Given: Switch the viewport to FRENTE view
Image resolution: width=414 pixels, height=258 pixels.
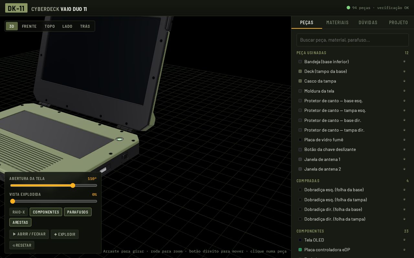Looking at the screenshot, I should (29, 26).
